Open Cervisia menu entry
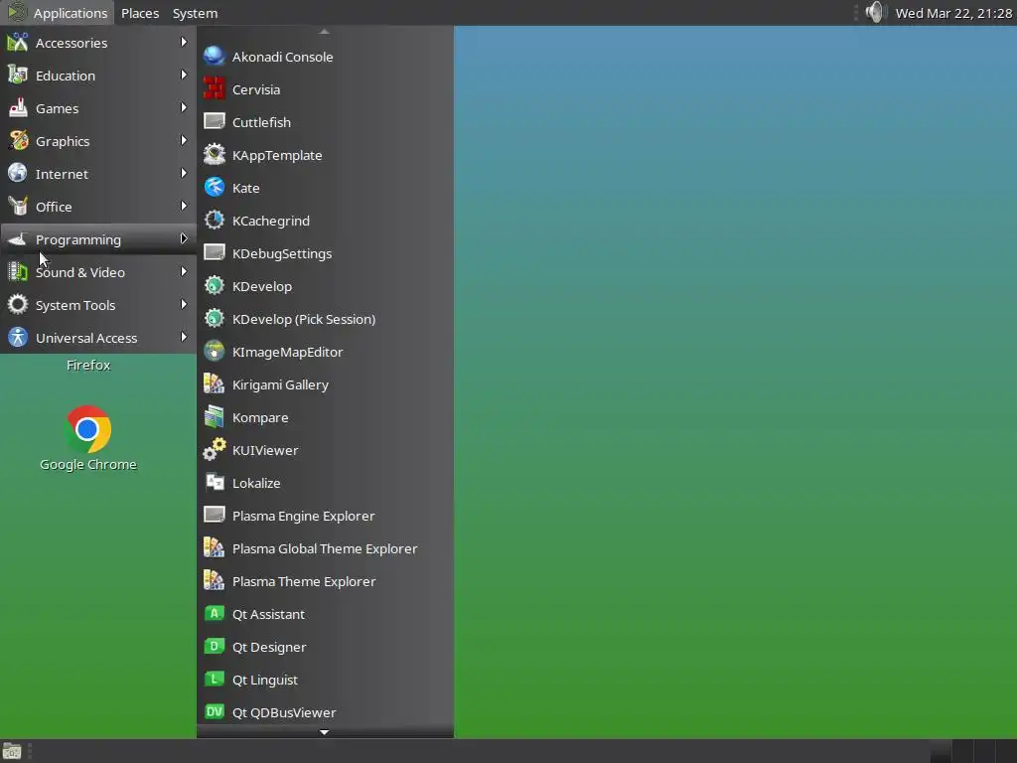1017x763 pixels. (325, 89)
